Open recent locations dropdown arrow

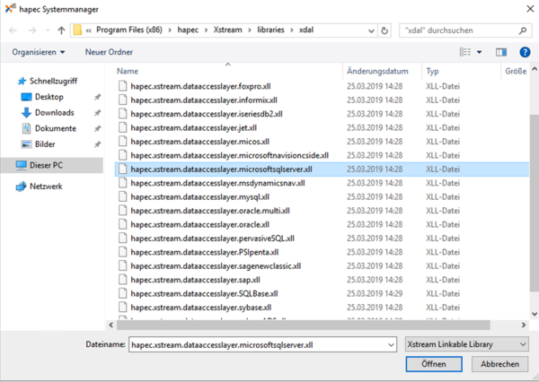(48, 30)
